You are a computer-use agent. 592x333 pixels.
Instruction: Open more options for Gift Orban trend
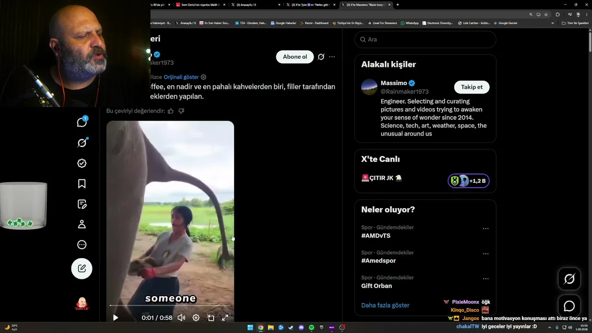[x=486, y=278]
